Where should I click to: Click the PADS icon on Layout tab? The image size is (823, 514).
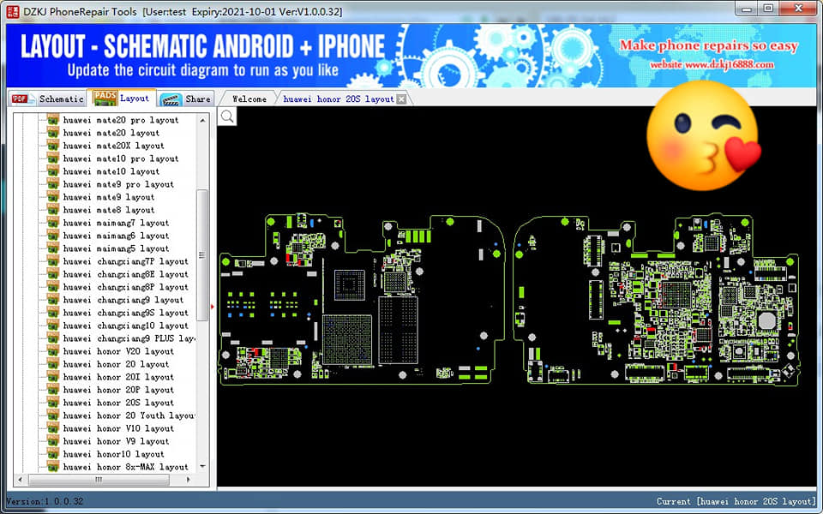click(x=105, y=98)
